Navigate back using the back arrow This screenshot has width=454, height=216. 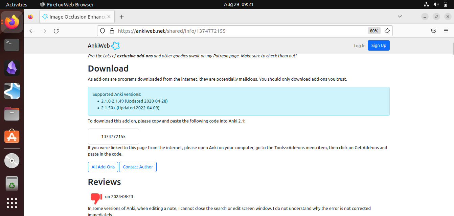tap(31, 31)
